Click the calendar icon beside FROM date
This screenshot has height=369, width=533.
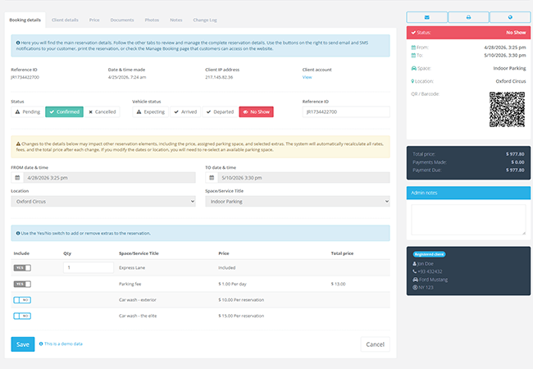17,178
